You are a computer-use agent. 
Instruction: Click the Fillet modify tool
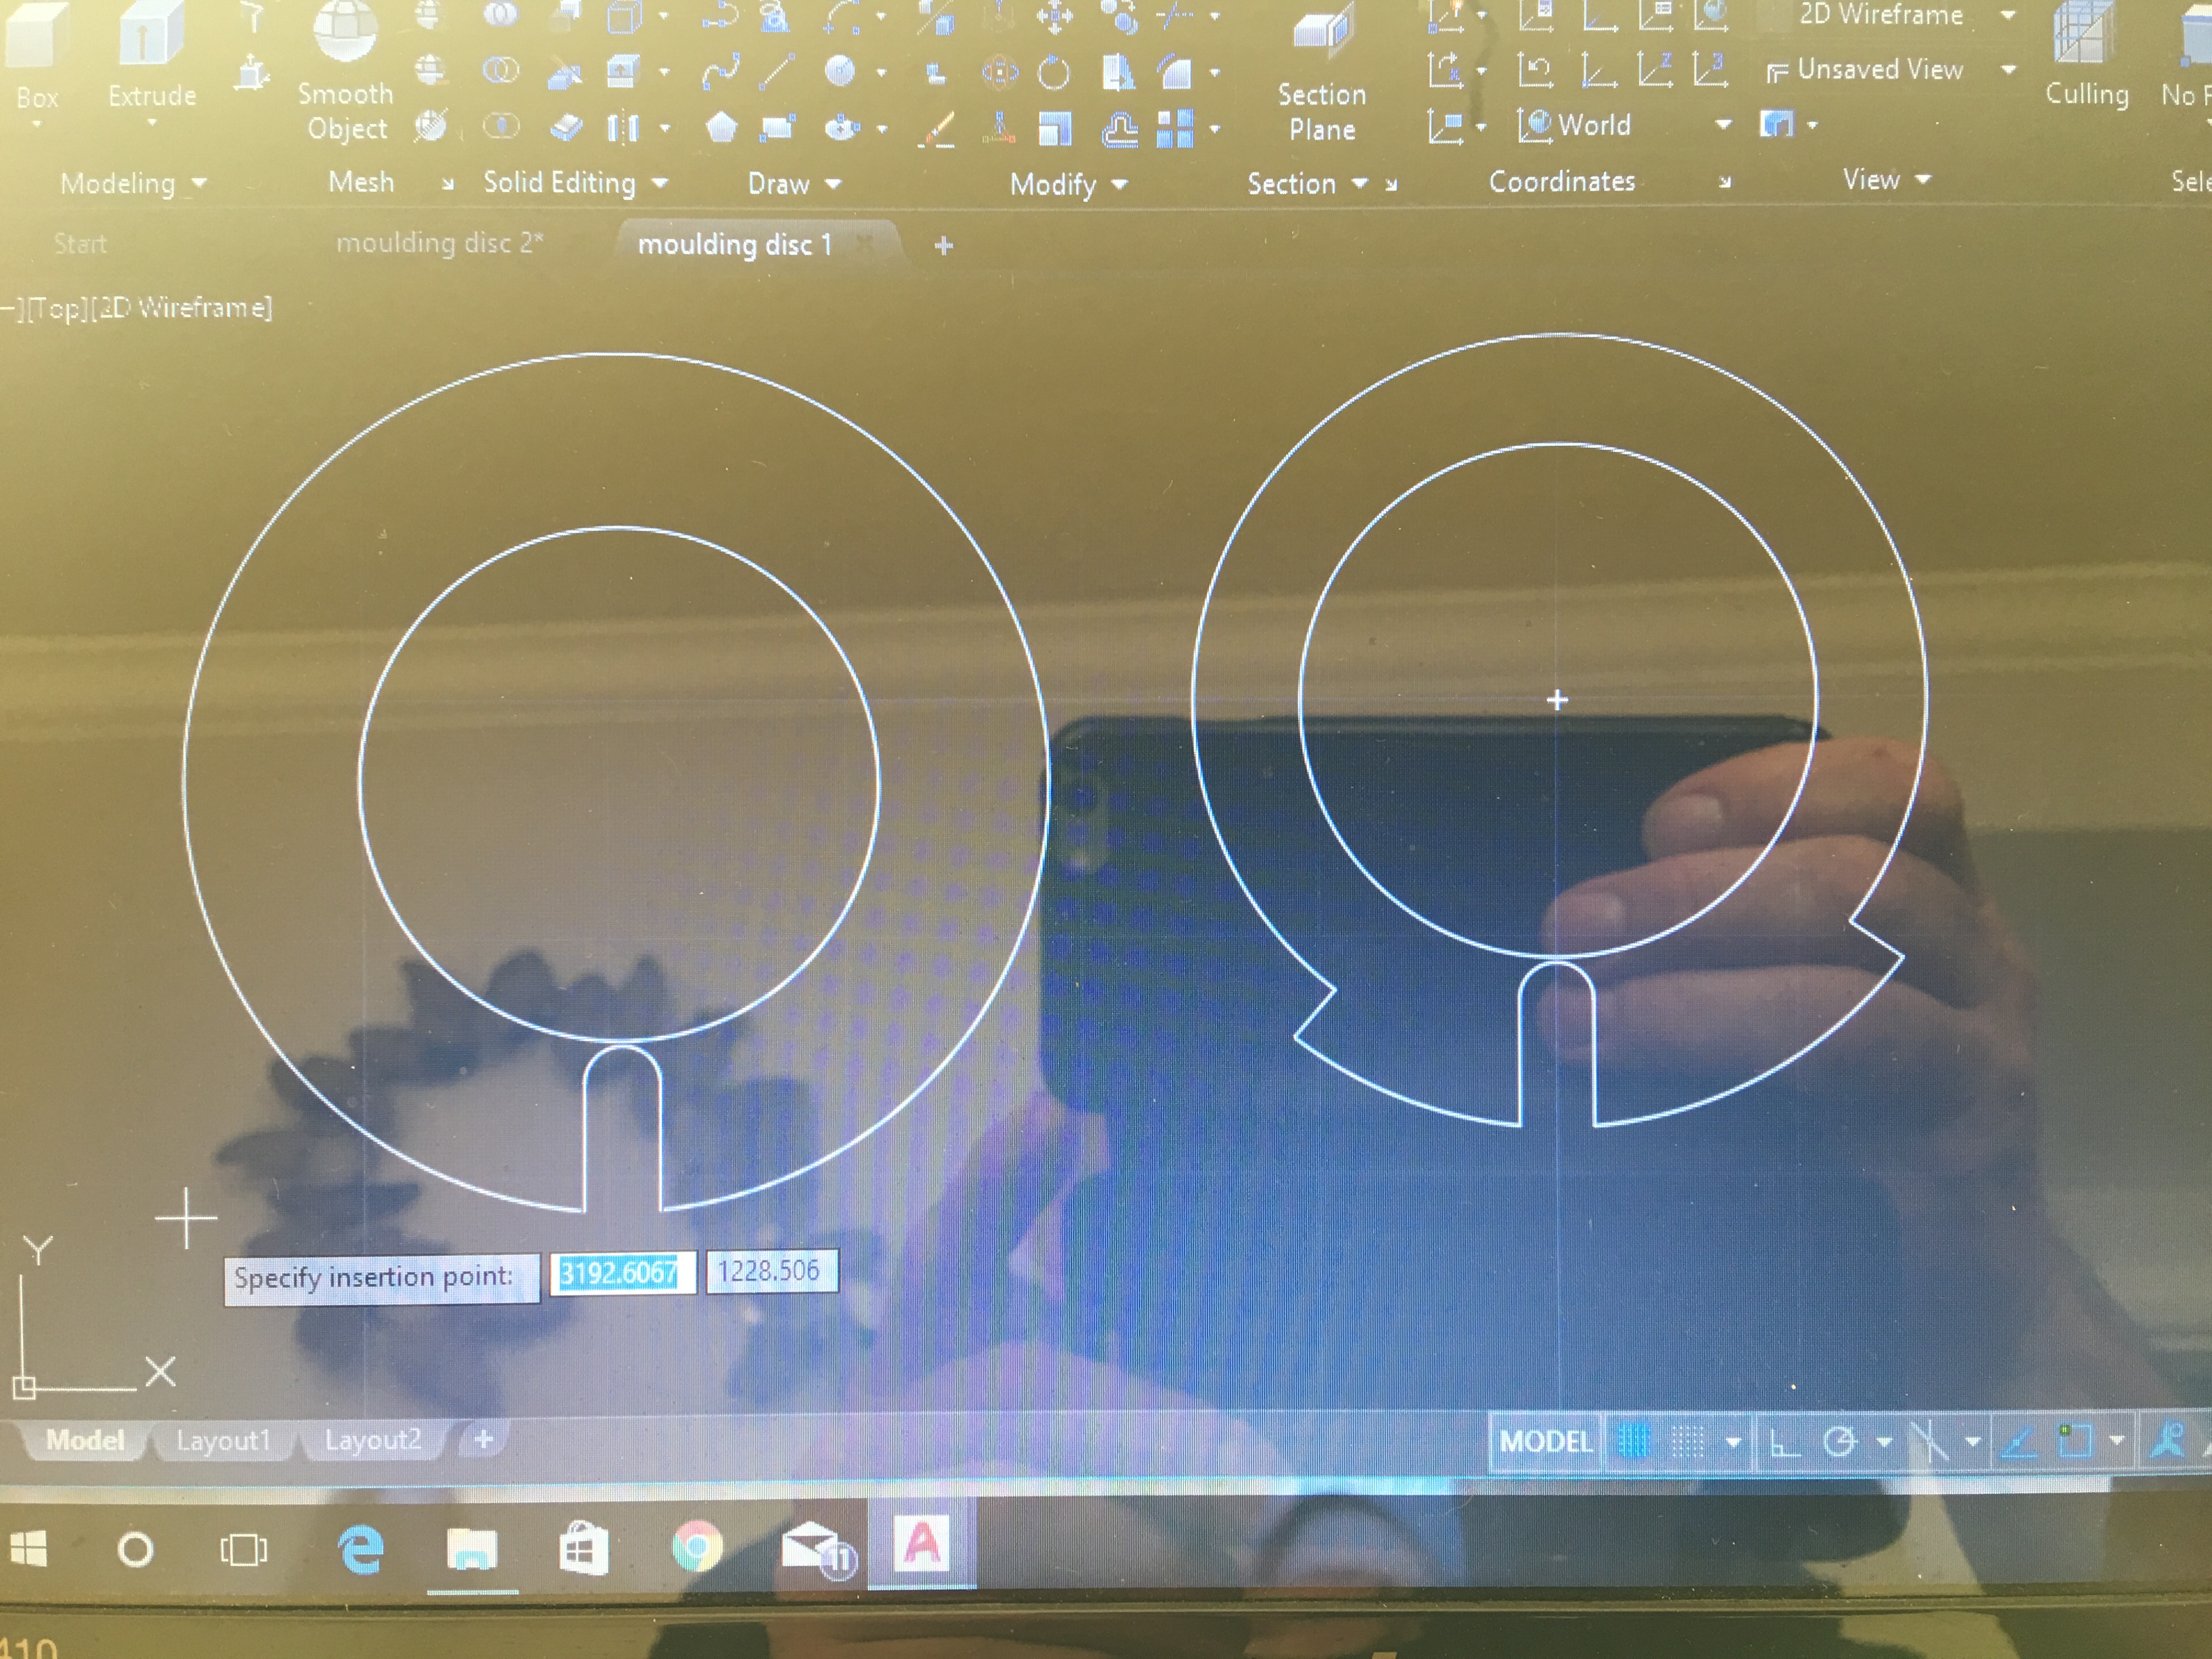coord(1176,72)
